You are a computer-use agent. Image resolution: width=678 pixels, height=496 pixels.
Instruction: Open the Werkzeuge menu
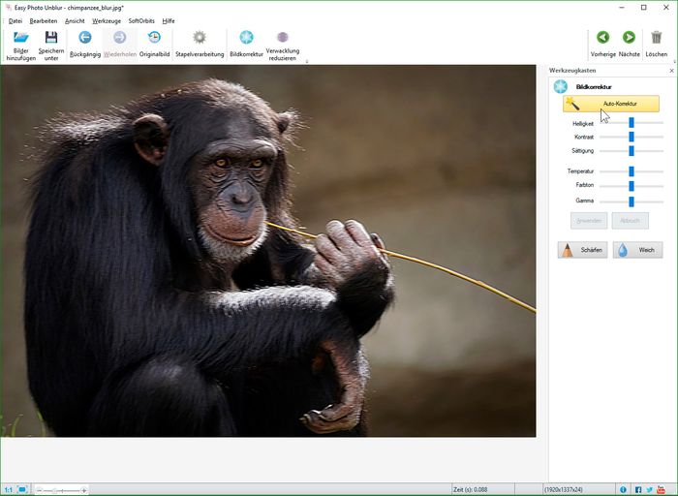(107, 20)
